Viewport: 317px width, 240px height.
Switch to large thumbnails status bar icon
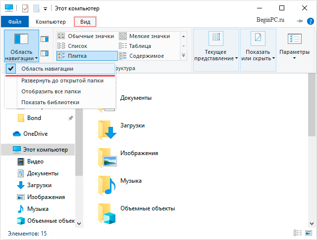309,233
